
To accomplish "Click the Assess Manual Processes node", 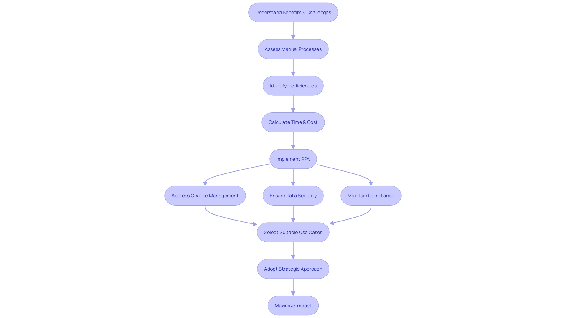I will [293, 49].
